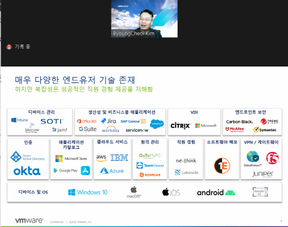Screen dimensions: 288x227
Task: Click the Carbon Black logo
Action: pos(239,121)
